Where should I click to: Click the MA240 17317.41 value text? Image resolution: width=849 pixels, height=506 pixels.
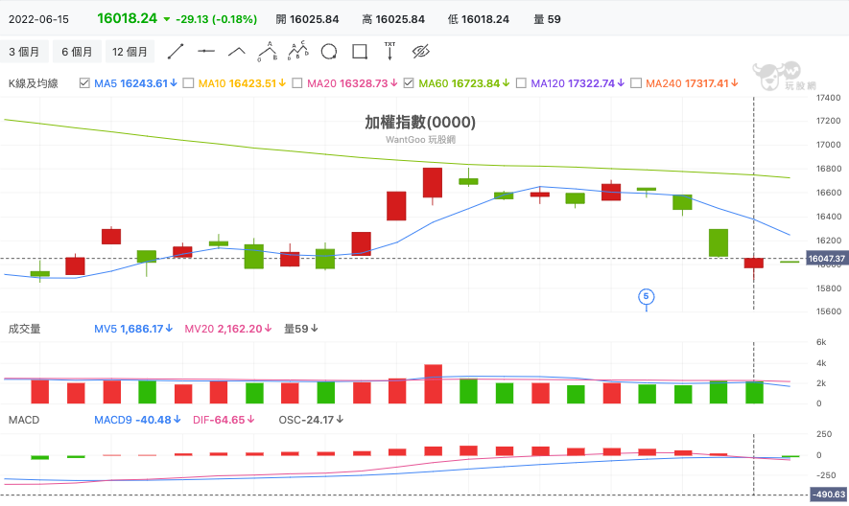pos(692,83)
